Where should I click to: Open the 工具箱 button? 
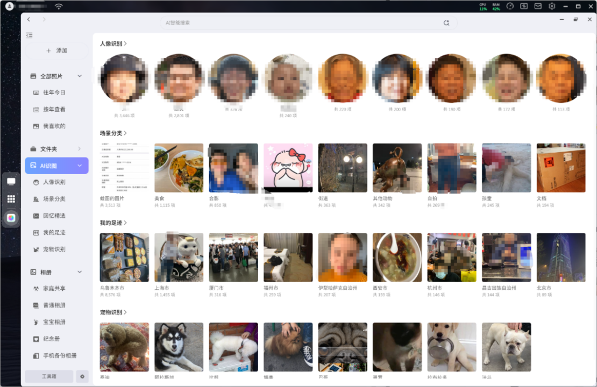tap(49, 376)
